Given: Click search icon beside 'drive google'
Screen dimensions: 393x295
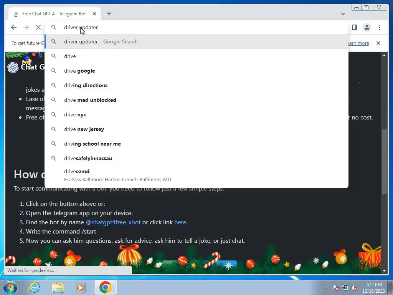Looking at the screenshot, I should pos(54,71).
